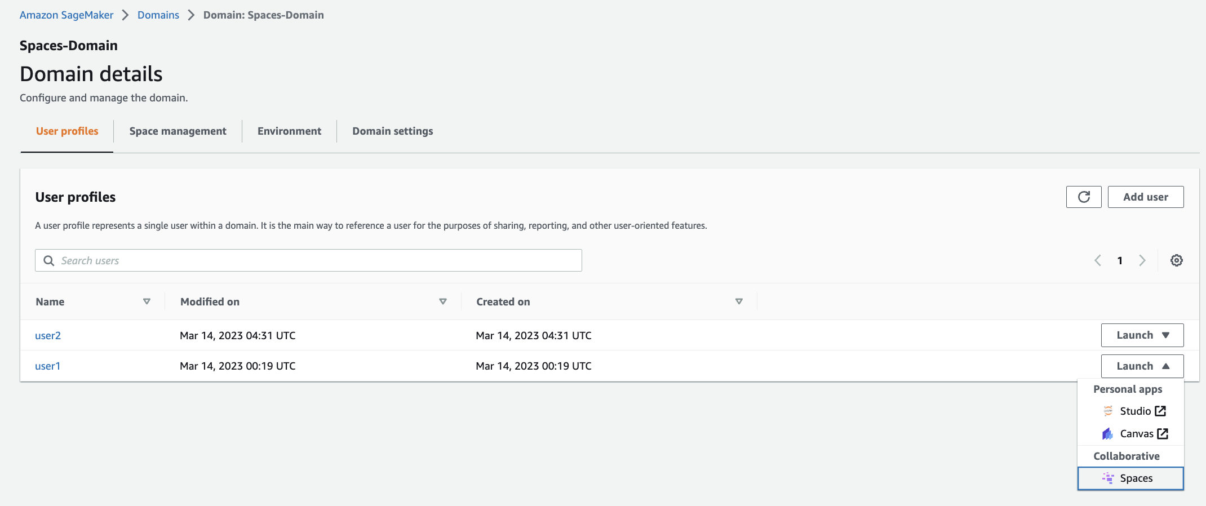Collapse Launch dropdown for user1
1206x506 pixels.
1142,366
